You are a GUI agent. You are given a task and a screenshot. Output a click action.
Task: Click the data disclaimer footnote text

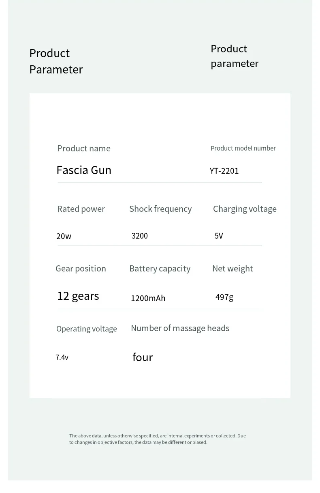158,439
